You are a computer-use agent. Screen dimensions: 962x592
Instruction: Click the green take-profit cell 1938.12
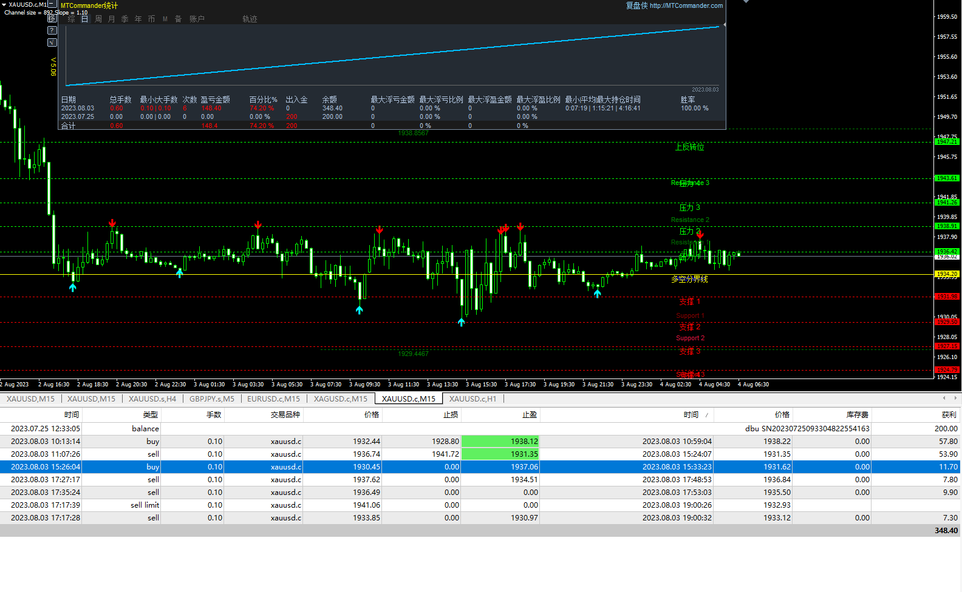point(500,441)
